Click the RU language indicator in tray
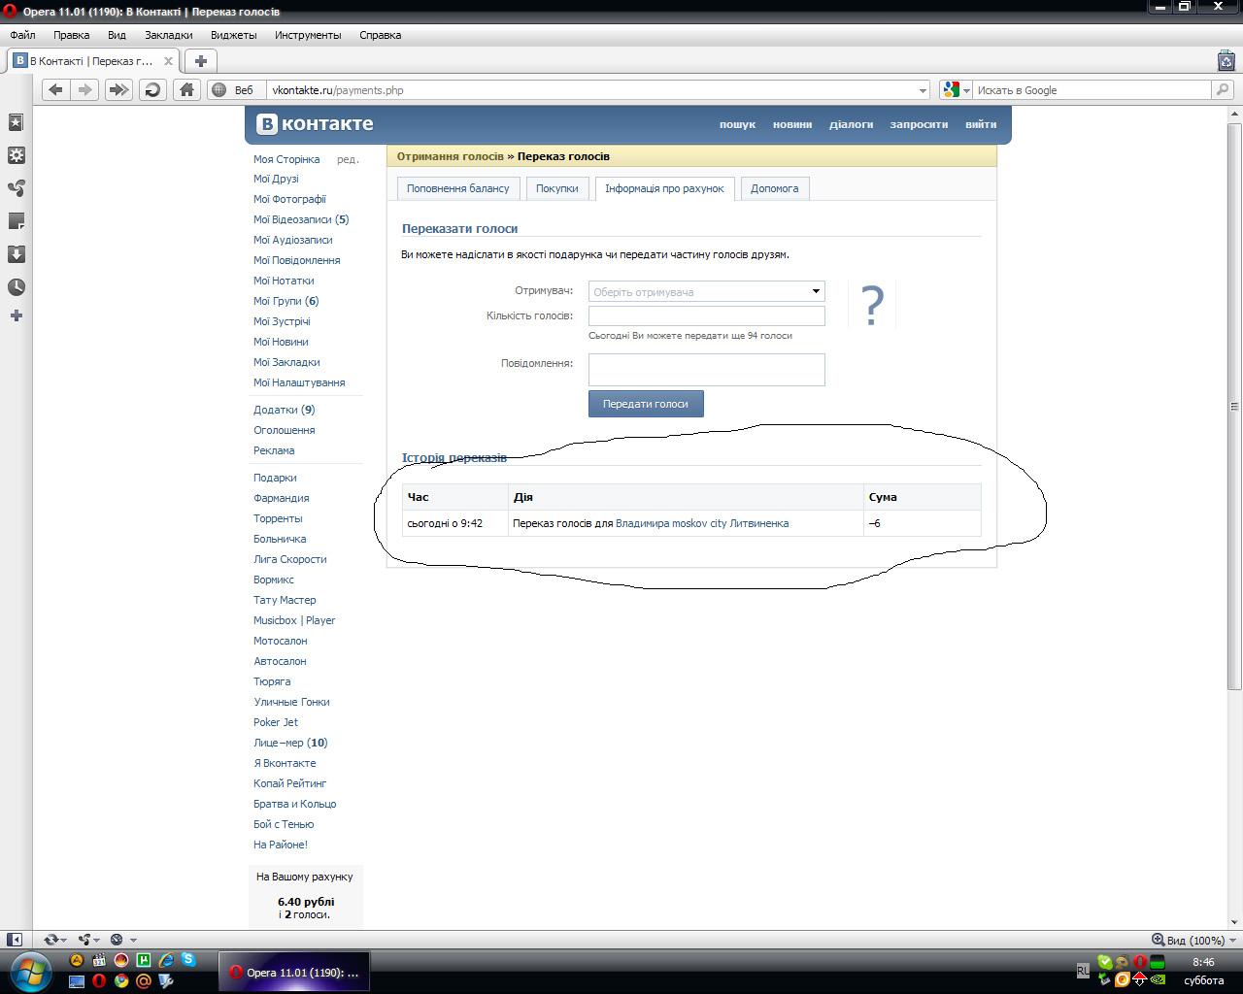This screenshot has height=994, width=1243. tap(1083, 971)
